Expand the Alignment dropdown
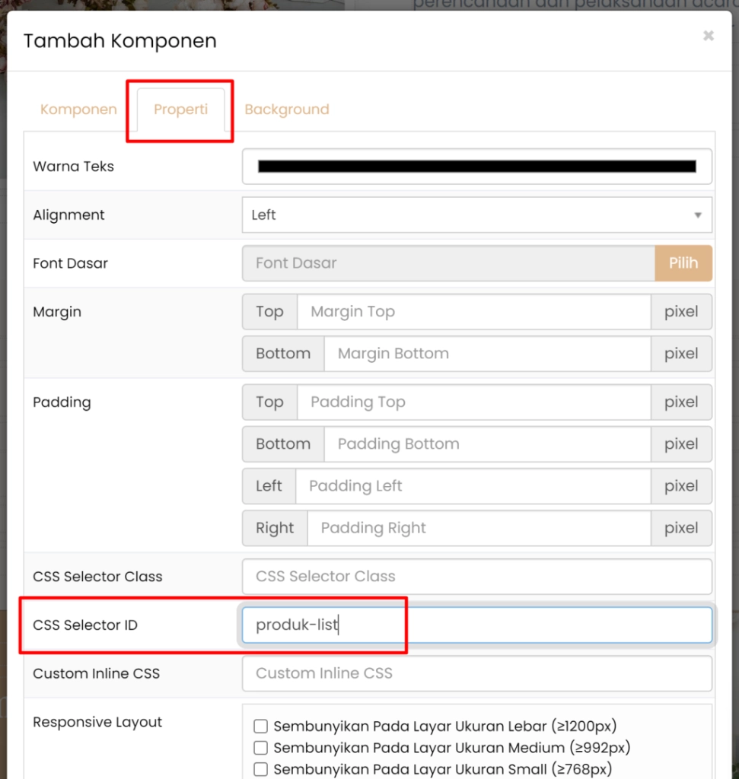Screen dimensions: 739x779 point(476,215)
